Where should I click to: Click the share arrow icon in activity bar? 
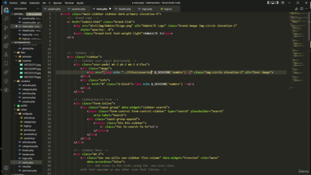pyautogui.click(x=6, y=72)
